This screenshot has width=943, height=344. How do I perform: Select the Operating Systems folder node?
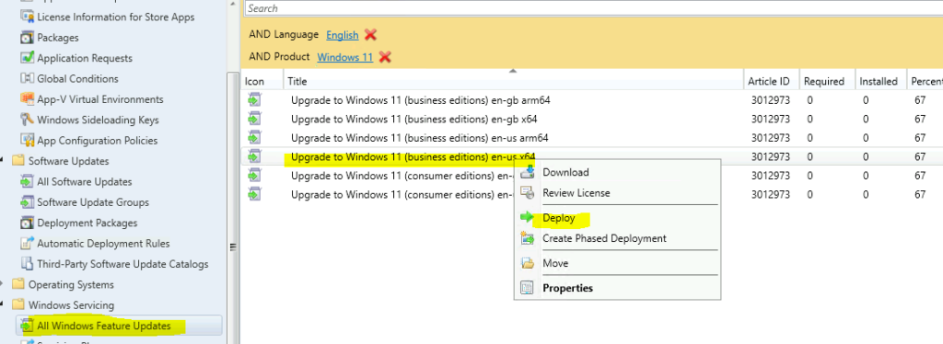pyautogui.click(x=71, y=284)
